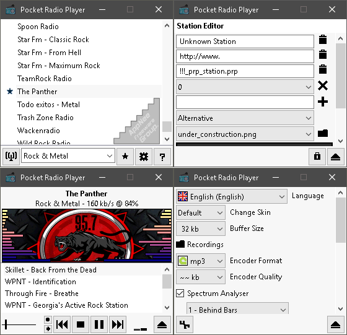The width and height of the screenshot is (347, 335).
Task: Click Skillet - Back From the Dead track
Action: pyautogui.click(x=51, y=270)
